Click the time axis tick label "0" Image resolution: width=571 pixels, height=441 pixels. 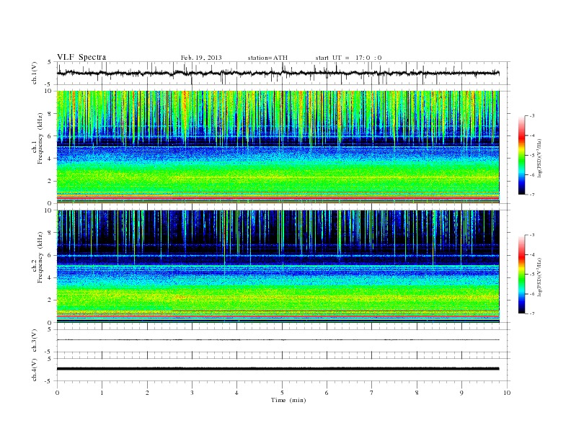[x=57, y=393]
